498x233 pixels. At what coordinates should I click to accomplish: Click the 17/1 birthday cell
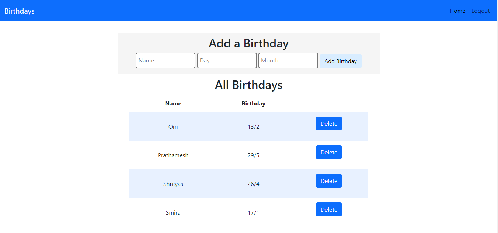click(254, 213)
